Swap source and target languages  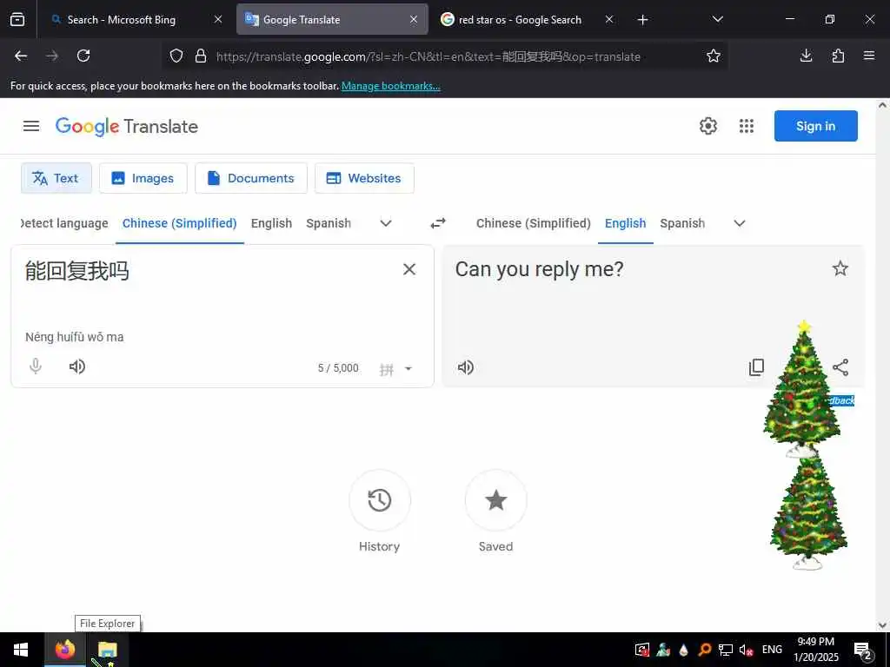tap(438, 223)
